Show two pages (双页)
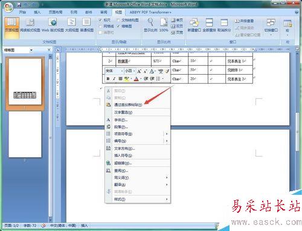This screenshot has width=302, height=231. [177, 26]
